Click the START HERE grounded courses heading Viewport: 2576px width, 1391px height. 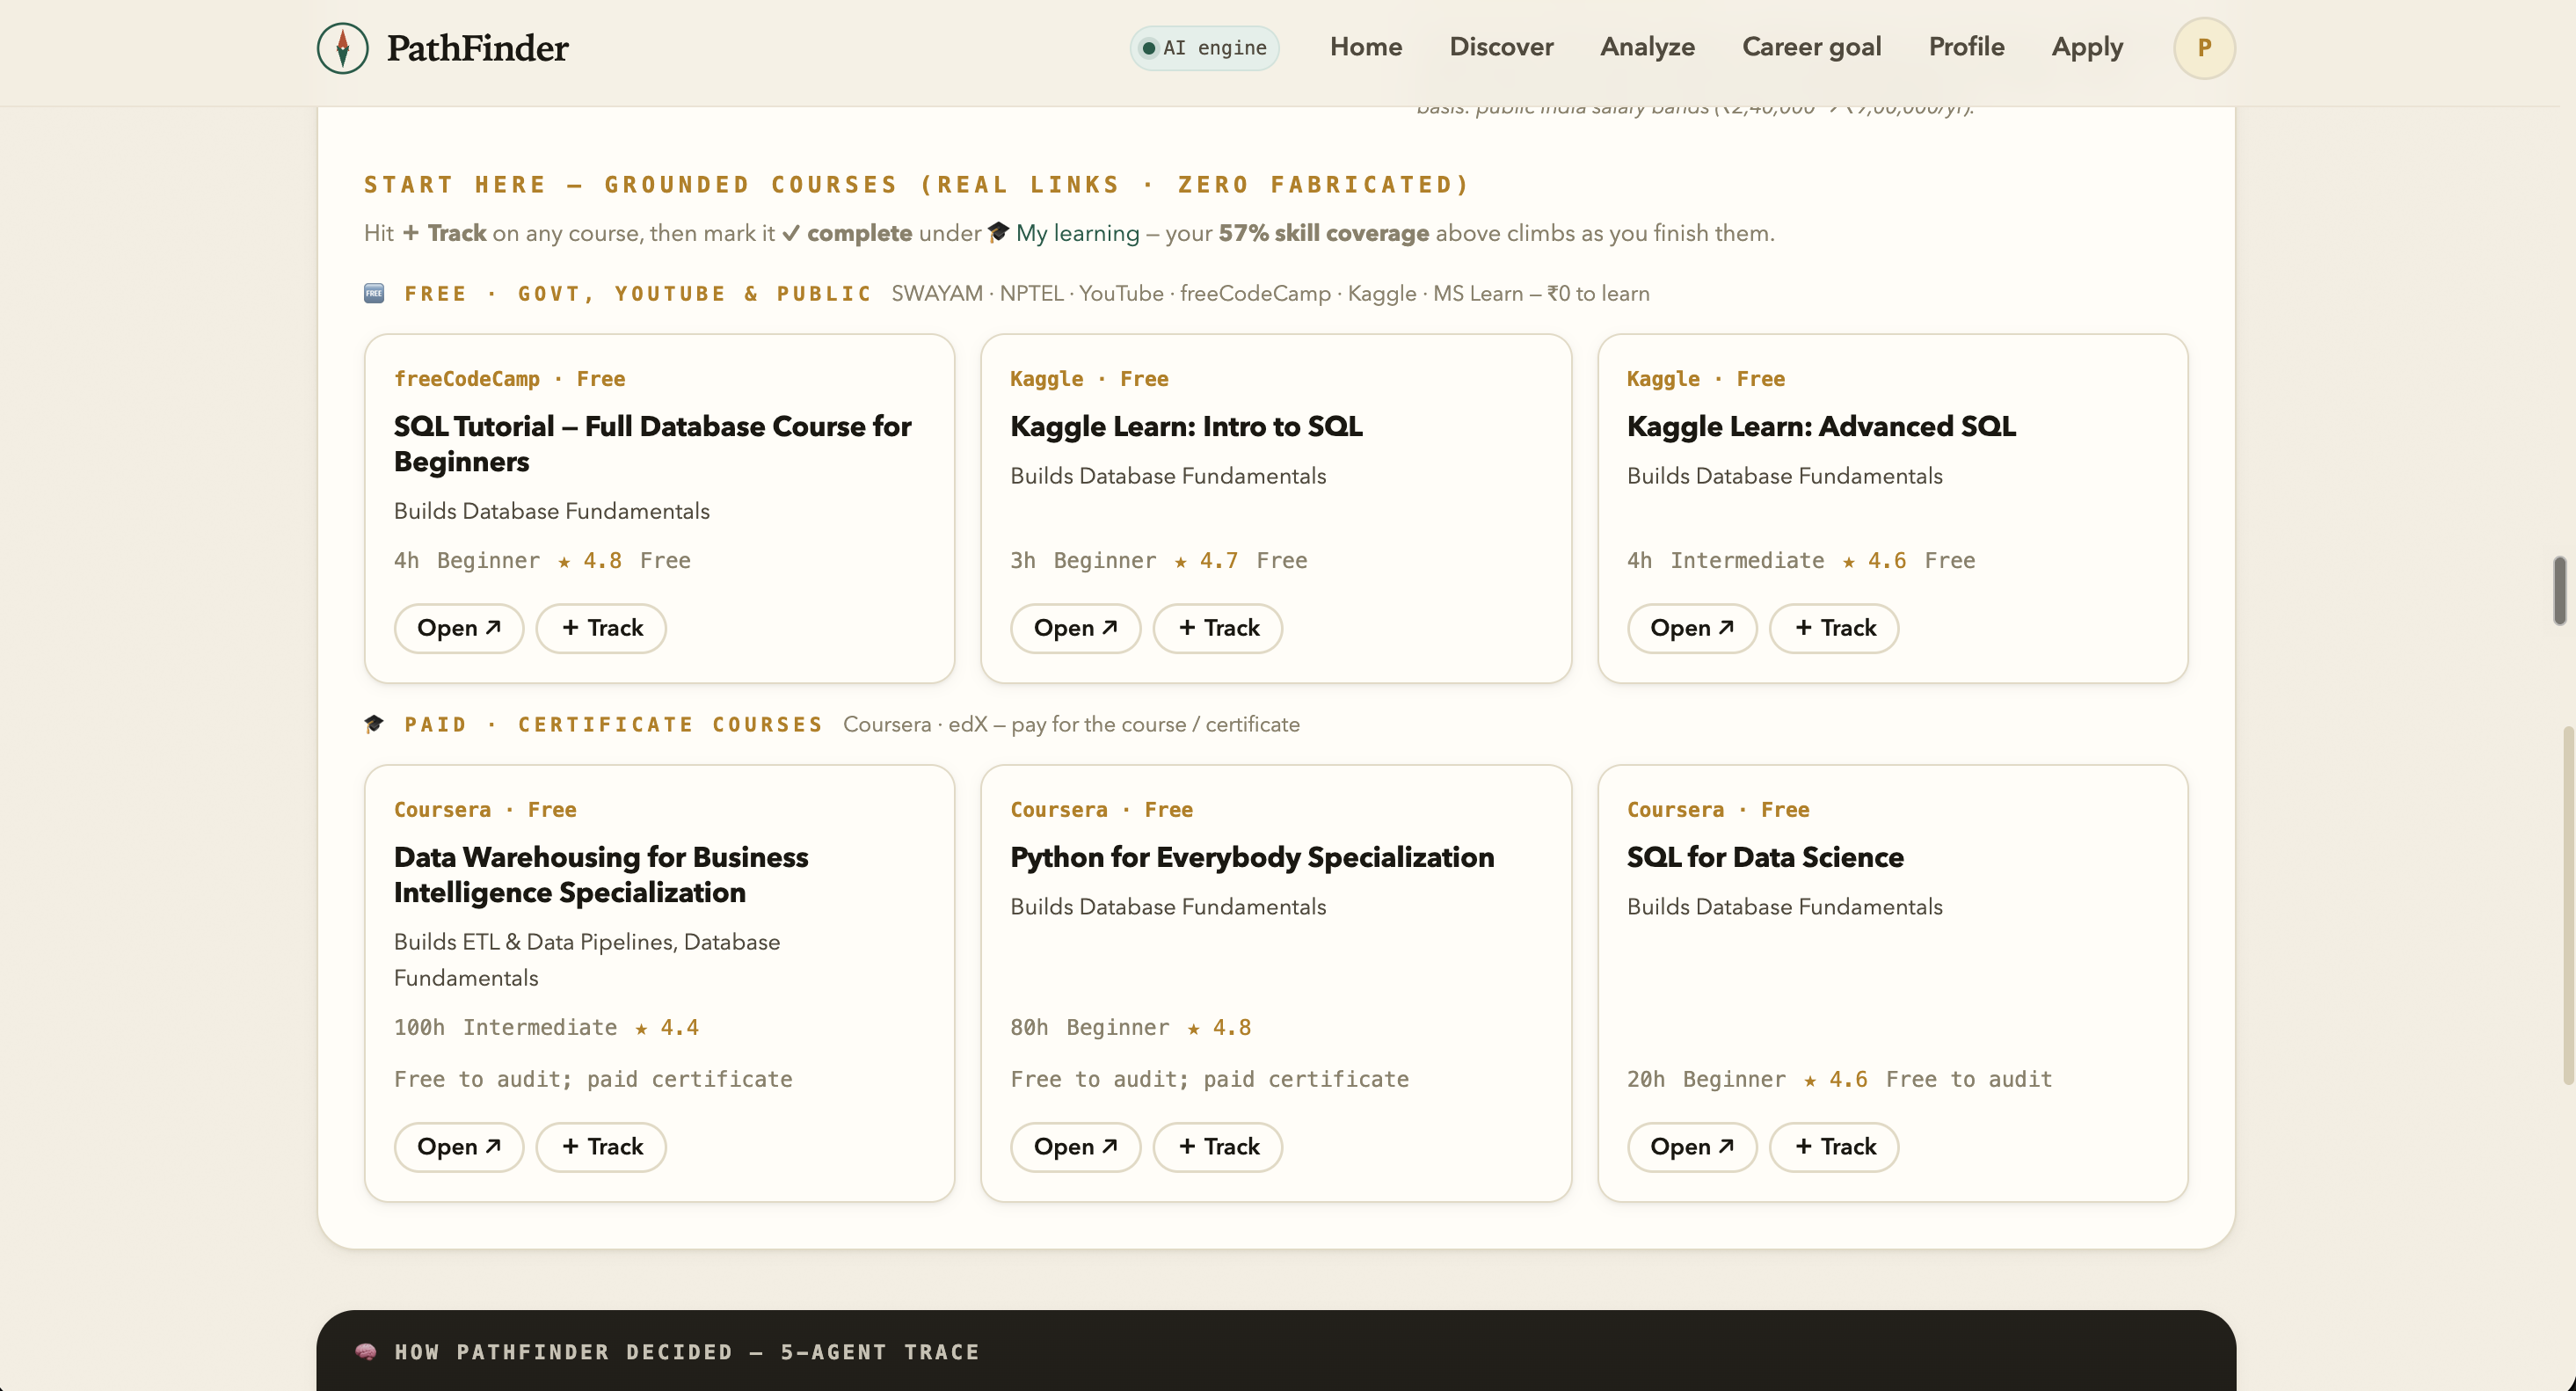tap(916, 185)
